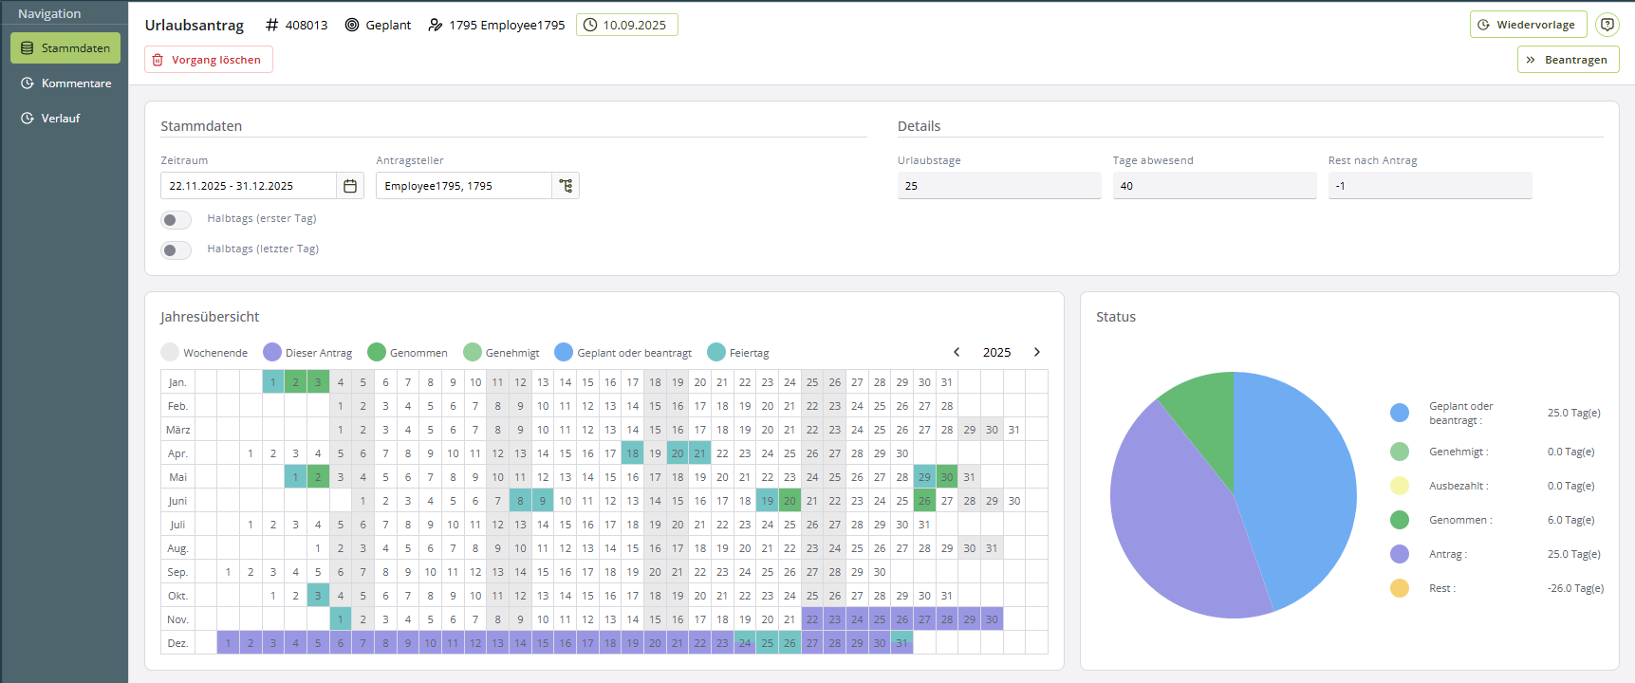Click the person icon before 1795 Employee1795
The height and width of the screenshot is (683, 1635).
(436, 25)
